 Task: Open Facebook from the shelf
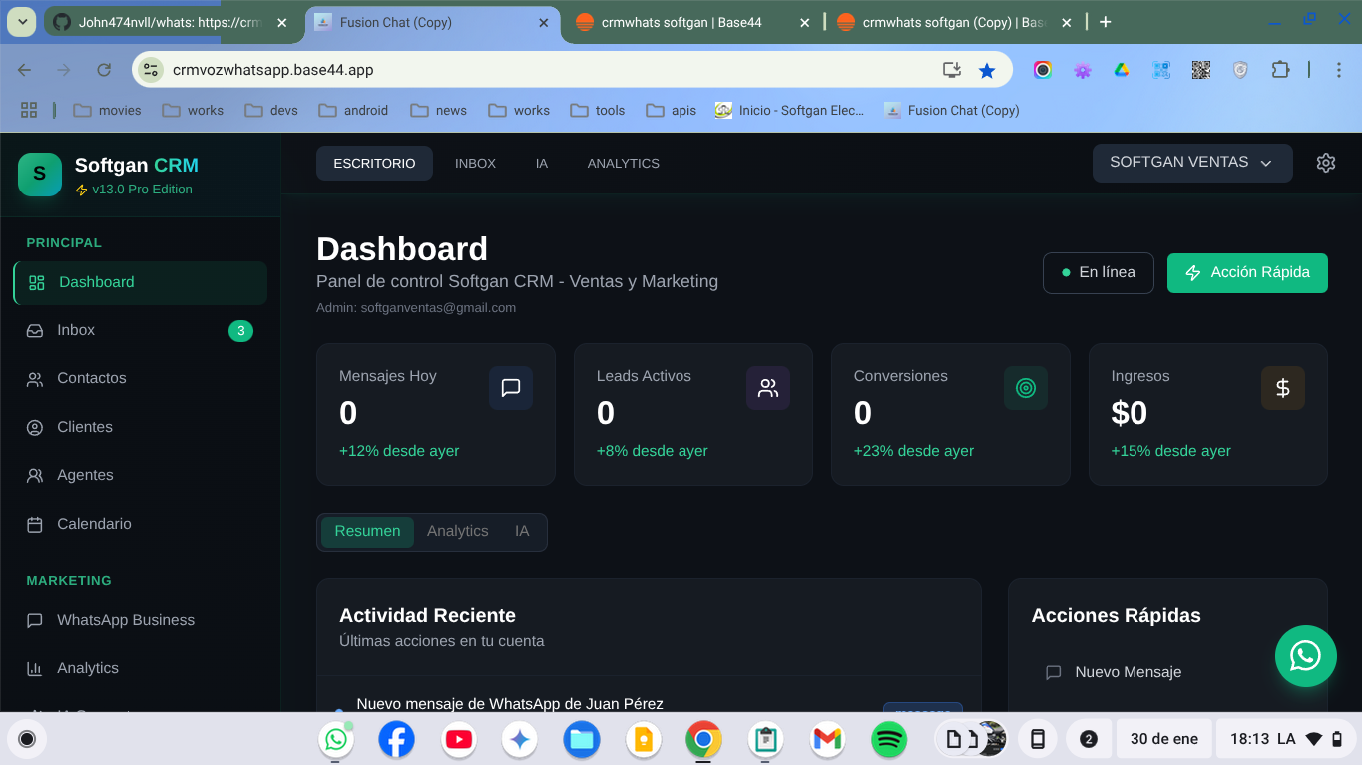[397, 739]
